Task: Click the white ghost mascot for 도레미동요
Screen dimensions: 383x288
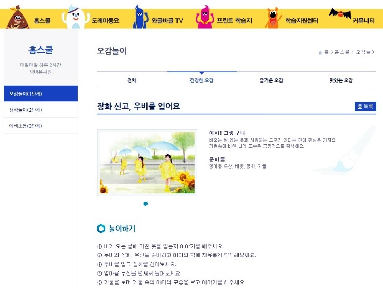Action: (x=76, y=17)
